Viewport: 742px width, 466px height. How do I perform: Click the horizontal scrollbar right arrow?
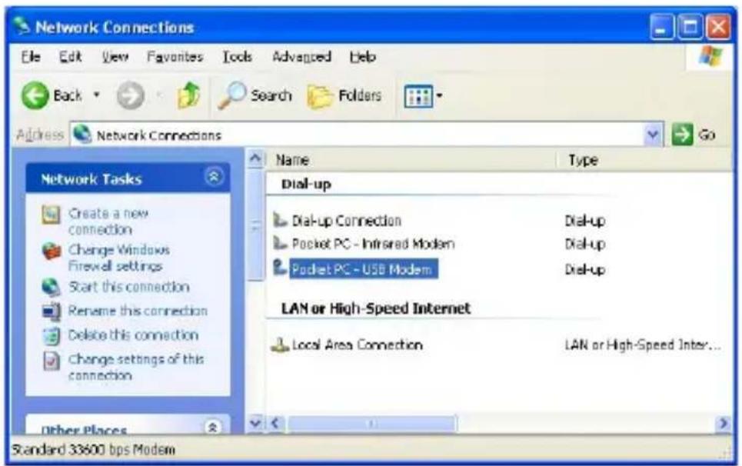click(x=723, y=423)
